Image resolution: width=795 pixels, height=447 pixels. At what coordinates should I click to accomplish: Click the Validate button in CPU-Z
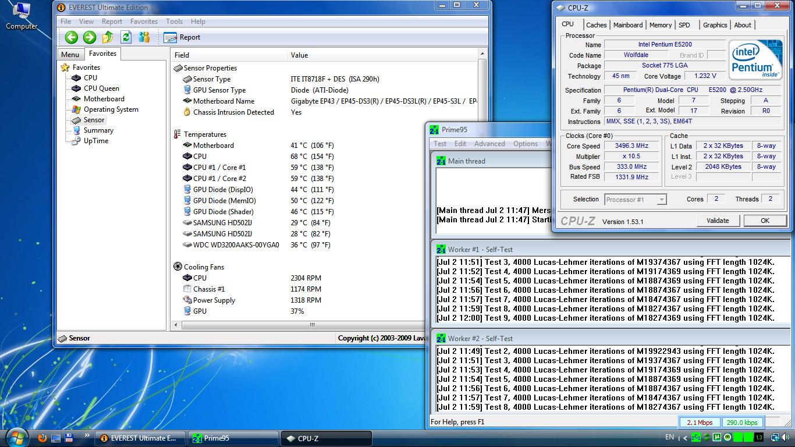[x=718, y=221]
